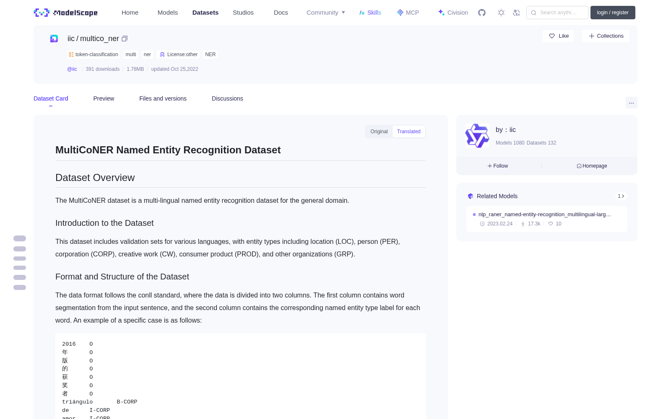
Task: Click the lowercase ner tag
Action: coord(147,54)
